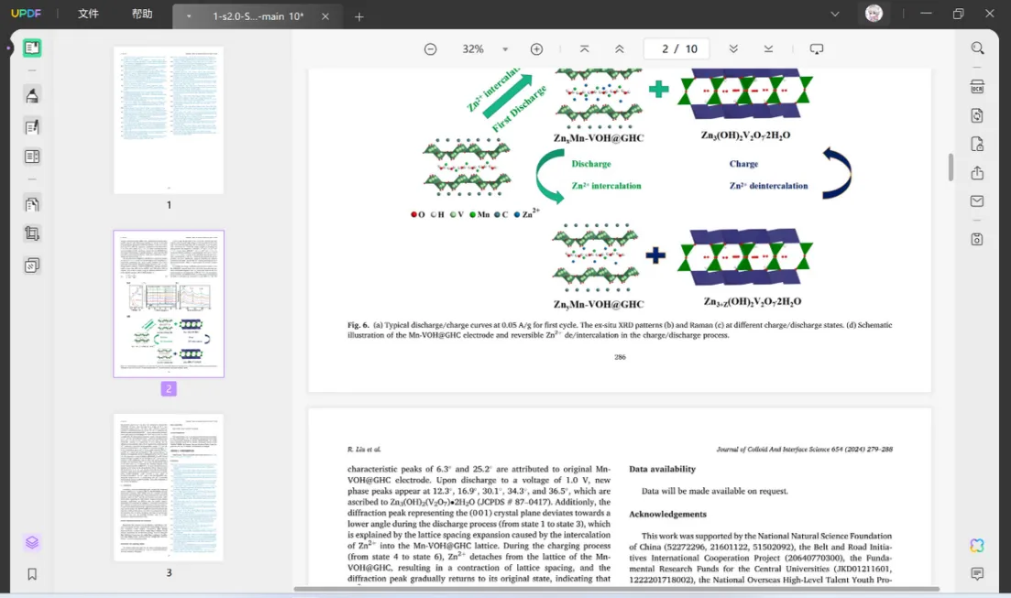Open the Organize Pages tool
The image size is (1011, 598).
pos(31,204)
